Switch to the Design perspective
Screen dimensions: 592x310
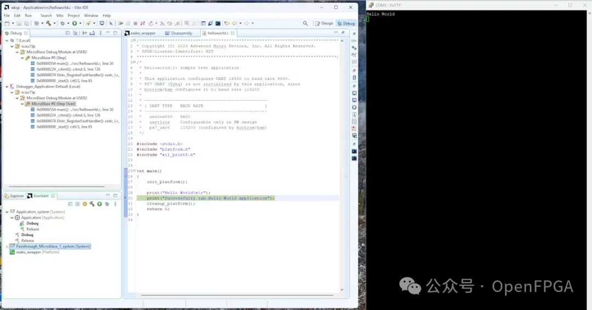(x=324, y=24)
